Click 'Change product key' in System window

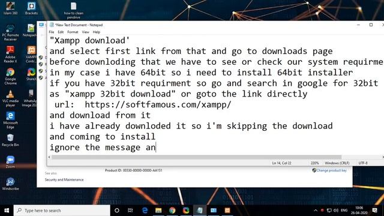click(331, 170)
